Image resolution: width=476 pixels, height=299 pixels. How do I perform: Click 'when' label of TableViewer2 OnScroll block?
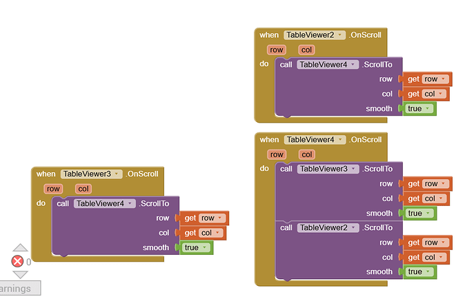pos(269,35)
